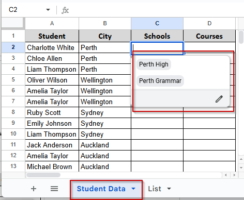Screen dimensions: 244x200
Task: Click the pencil edit icon in dropdown popup
Action: (219, 99)
